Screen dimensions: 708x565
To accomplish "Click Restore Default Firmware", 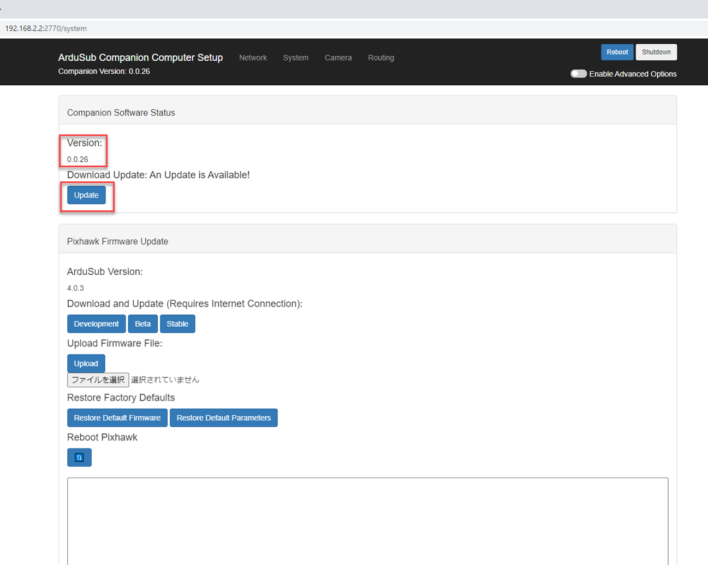I will point(117,417).
